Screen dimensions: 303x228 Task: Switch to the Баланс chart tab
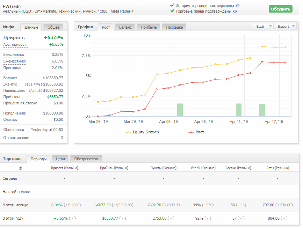tap(125, 28)
